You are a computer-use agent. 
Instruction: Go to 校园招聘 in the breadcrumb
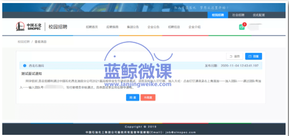pos(24,42)
